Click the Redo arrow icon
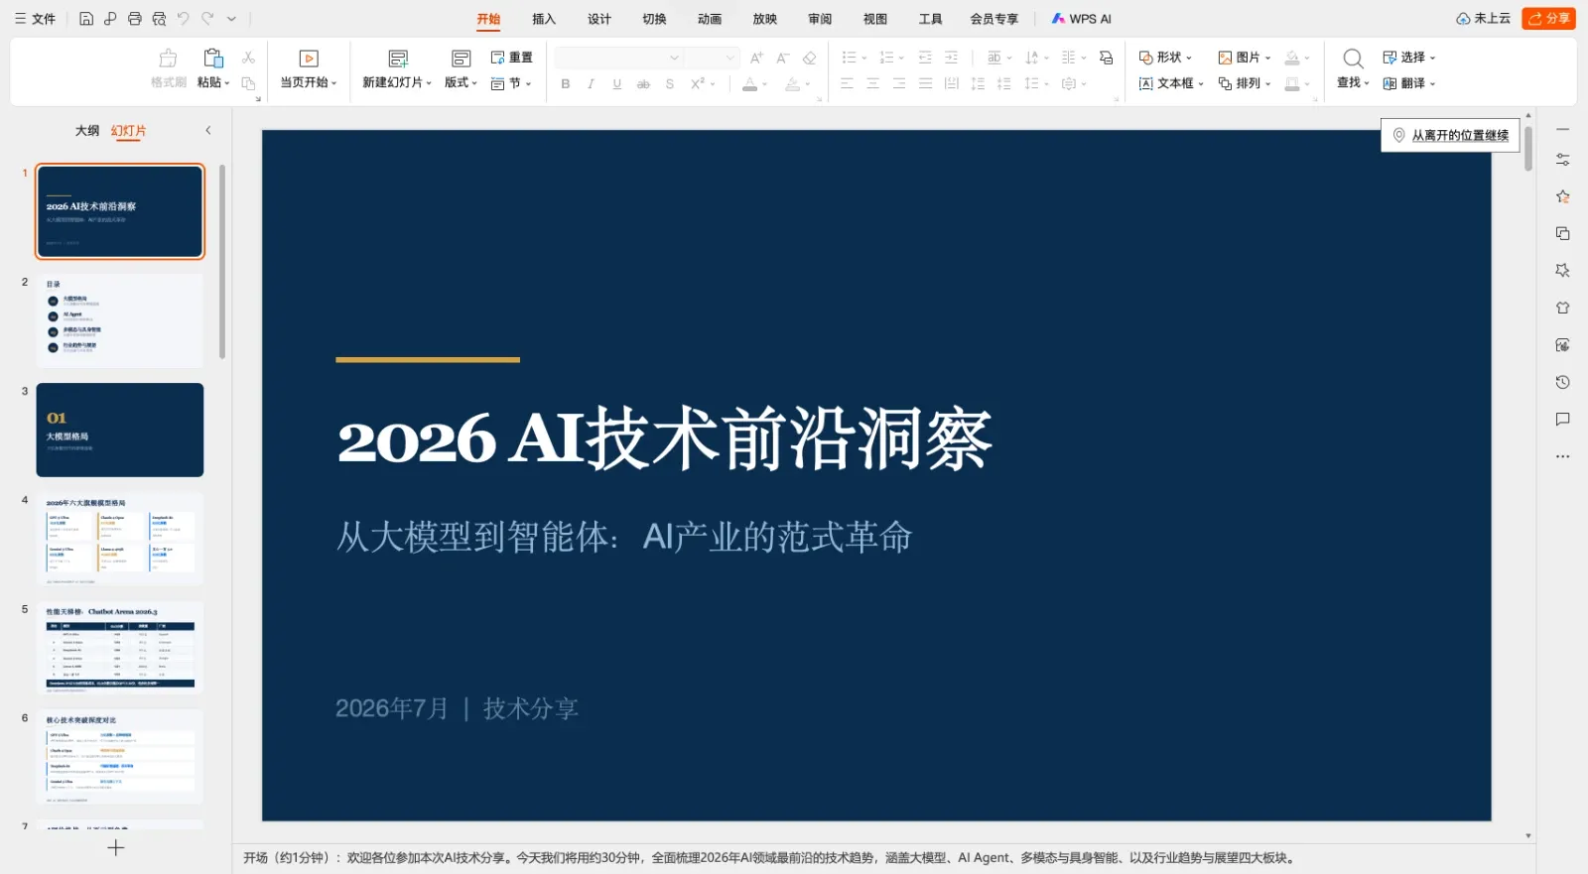This screenshot has width=1588, height=874. click(207, 19)
